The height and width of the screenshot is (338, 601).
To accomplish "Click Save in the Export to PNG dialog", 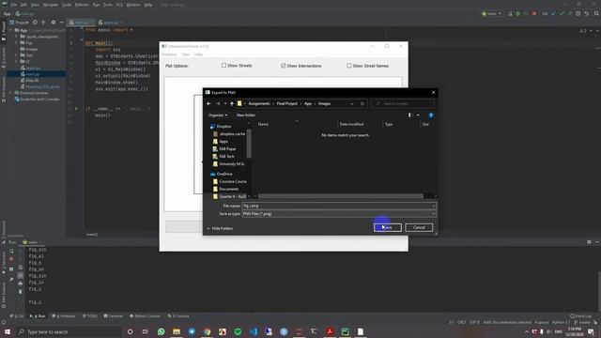I will [x=388, y=227].
